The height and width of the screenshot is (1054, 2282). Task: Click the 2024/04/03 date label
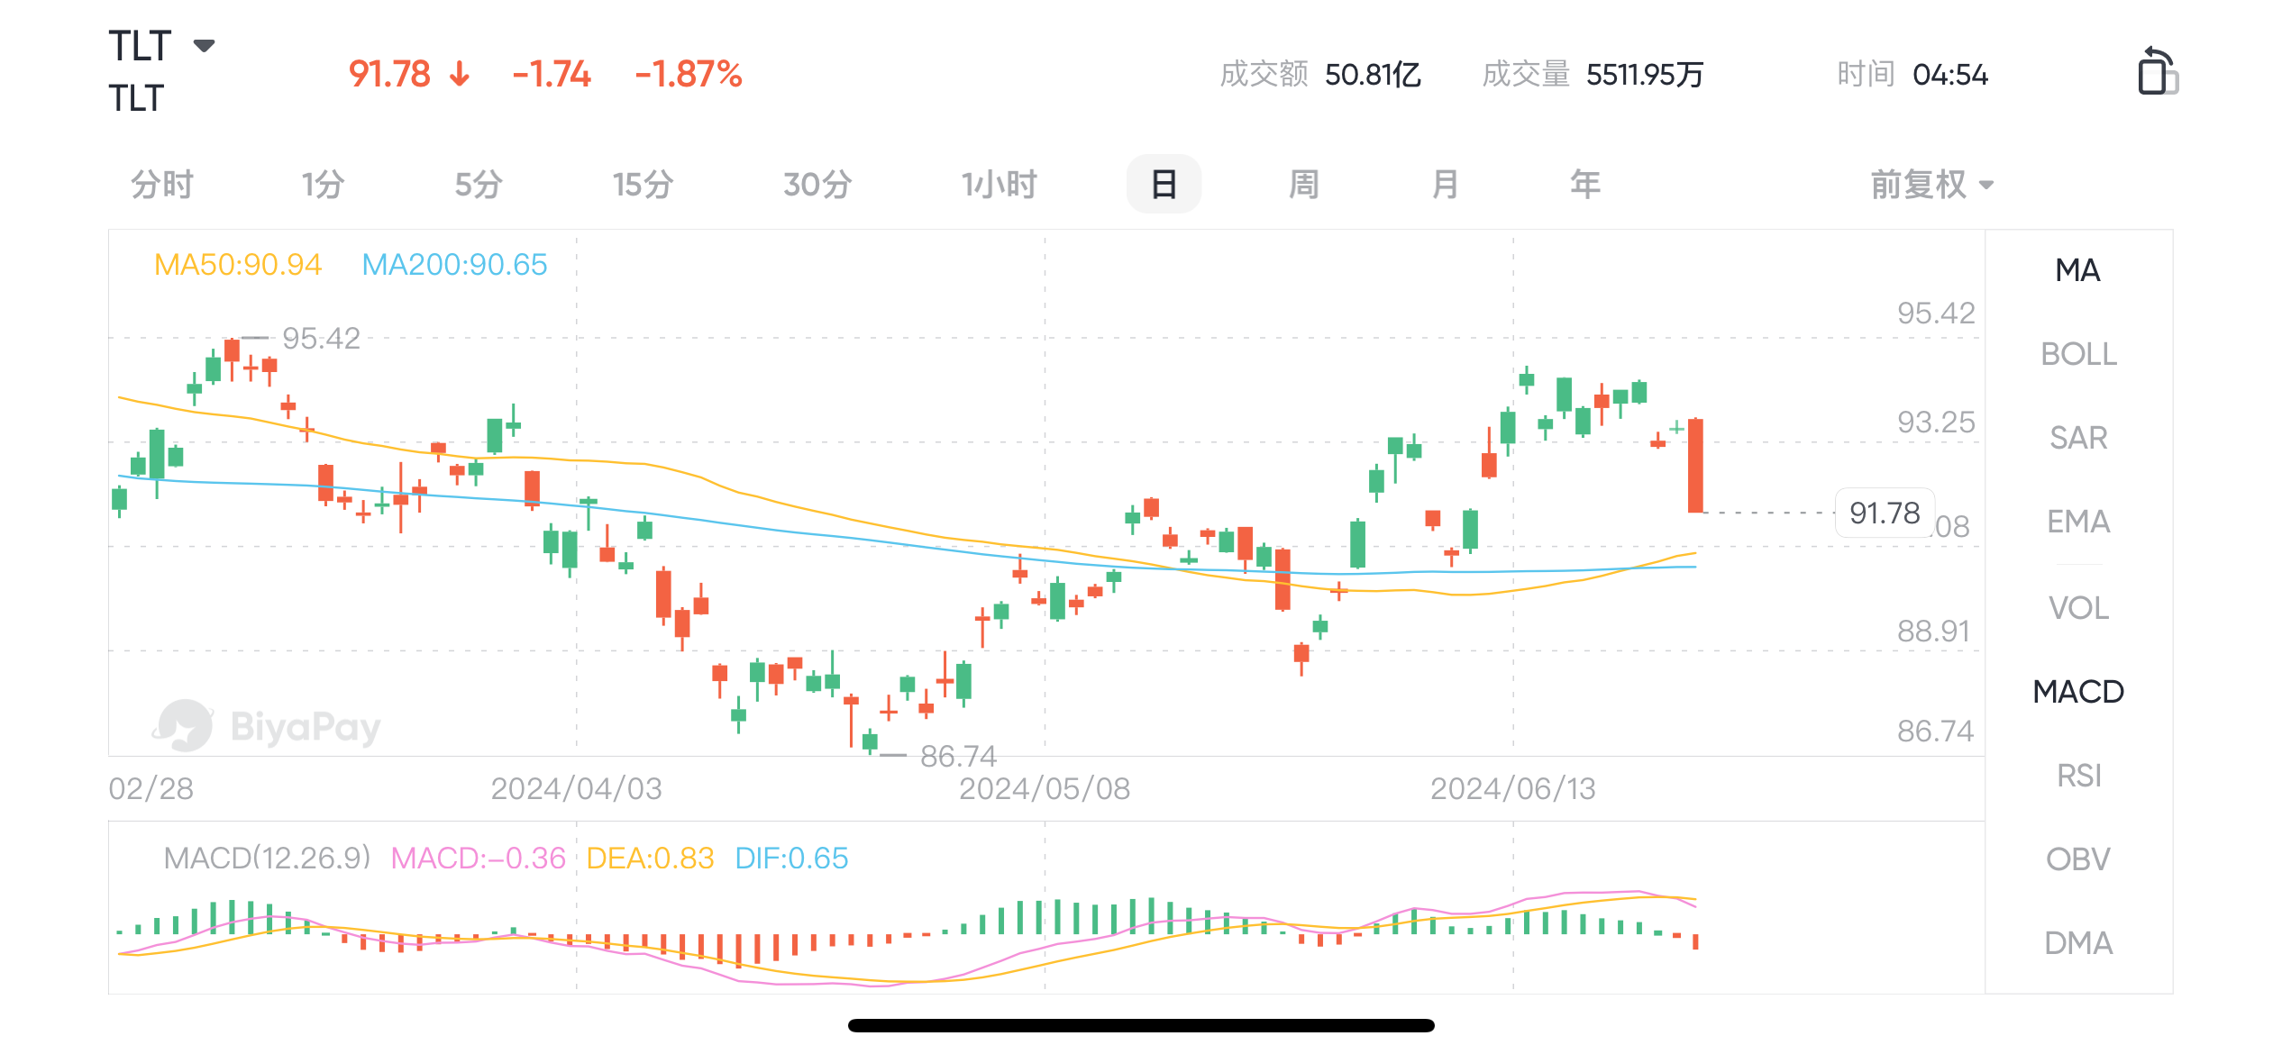pyautogui.click(x=576, y=788)
